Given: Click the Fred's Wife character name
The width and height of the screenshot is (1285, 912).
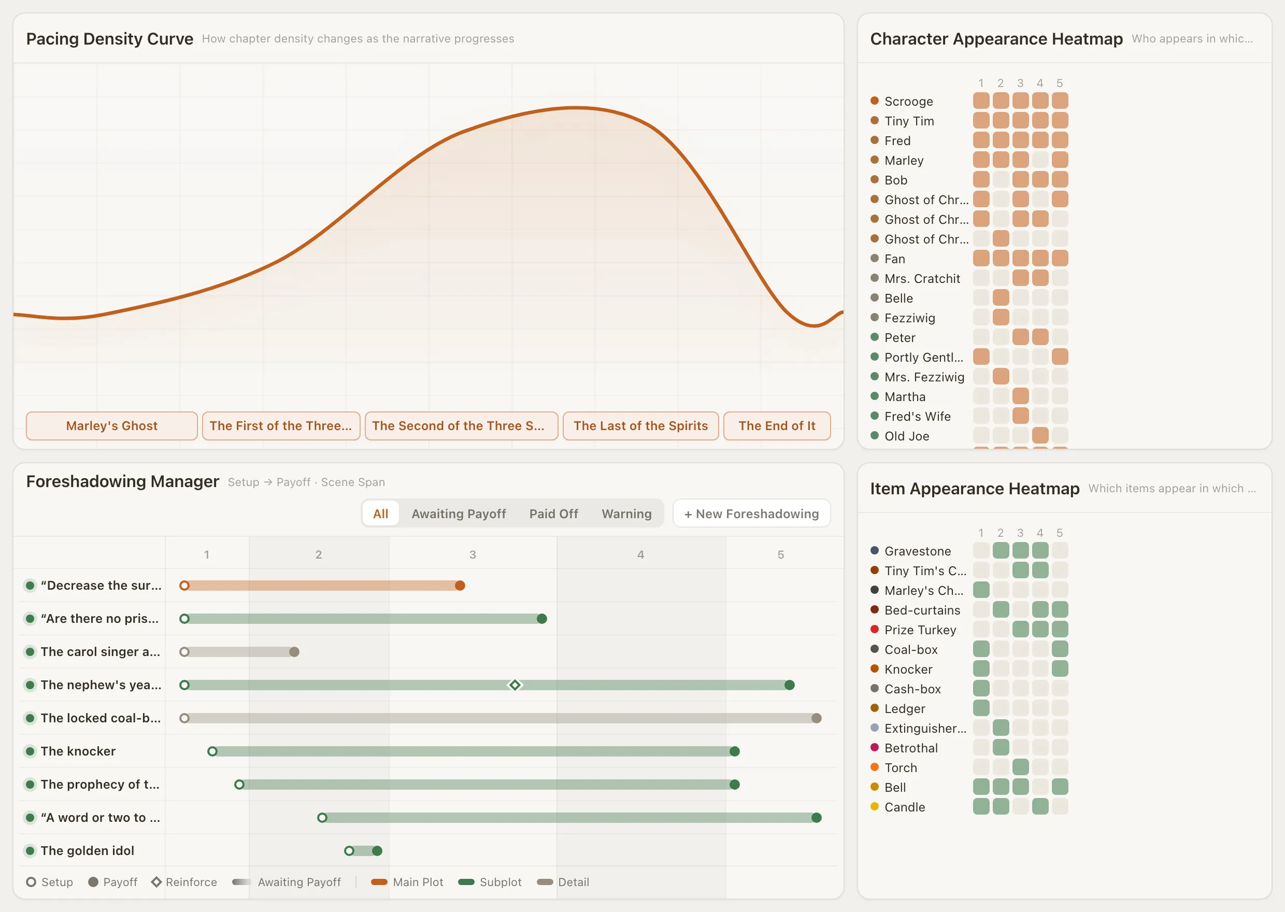Looking at the screenshot, I should pos(918,416).
